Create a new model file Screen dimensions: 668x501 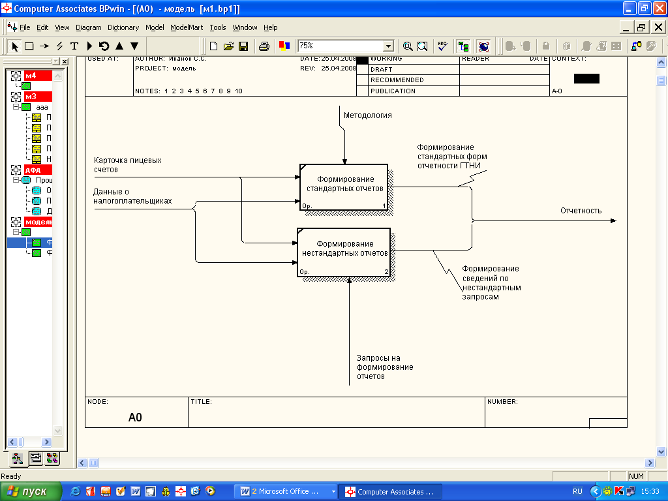pyautogui.click(x=214, y=46)
